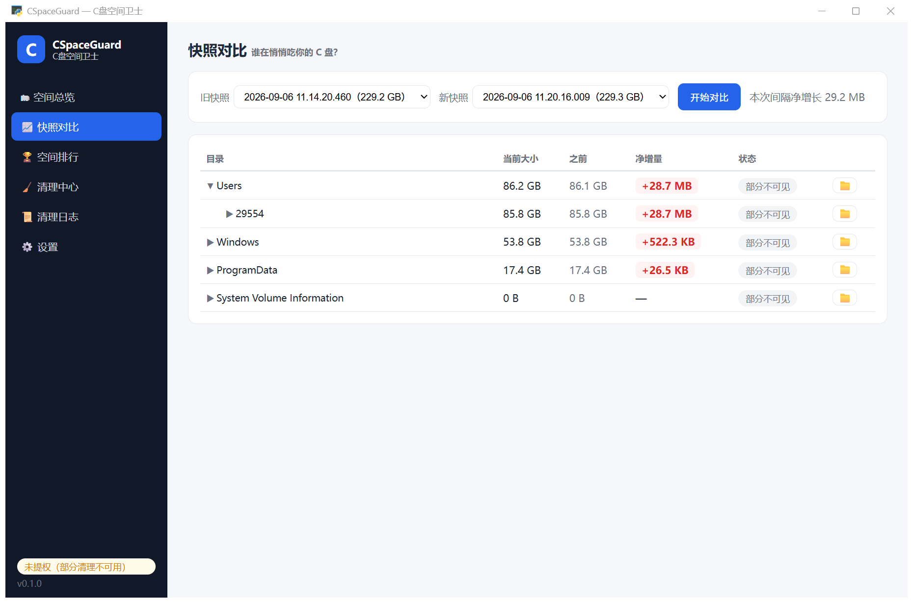
Task: Open folder for Users row
Action: pos(844,186)
